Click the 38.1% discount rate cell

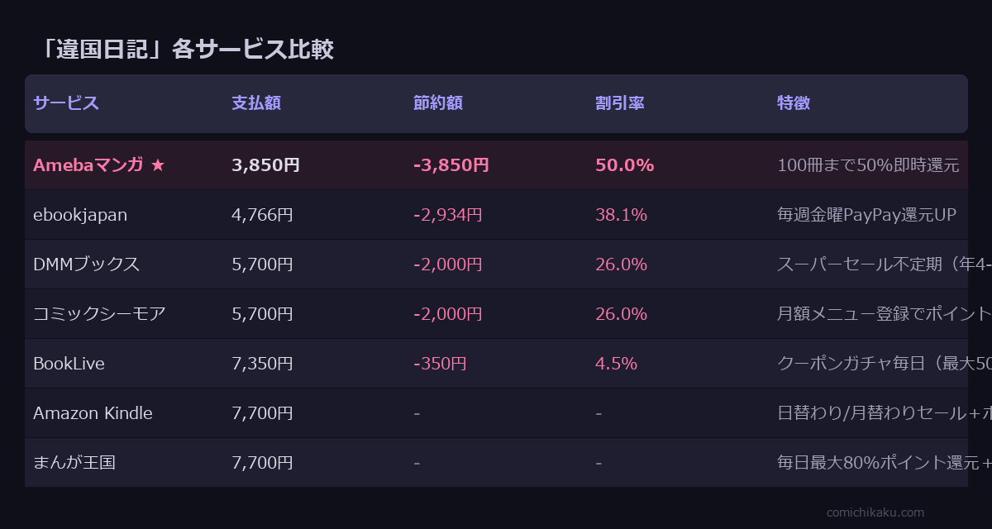621,215
